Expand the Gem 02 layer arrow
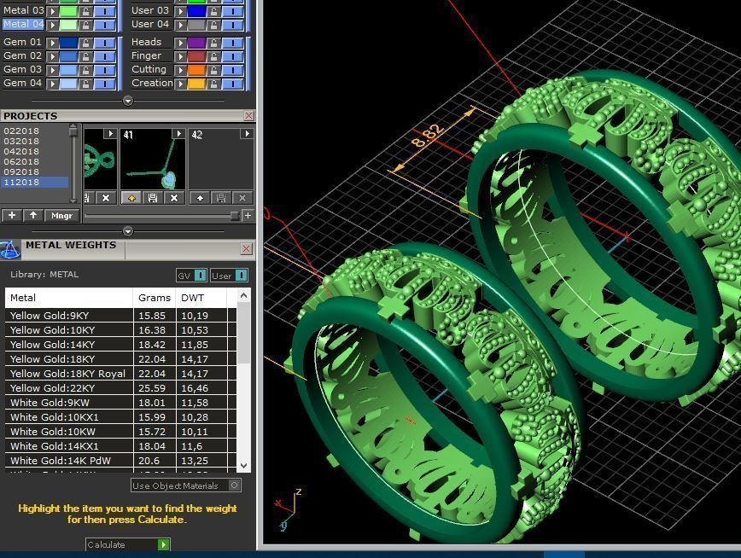The image size is (741, 558). (x=52, y=56)
